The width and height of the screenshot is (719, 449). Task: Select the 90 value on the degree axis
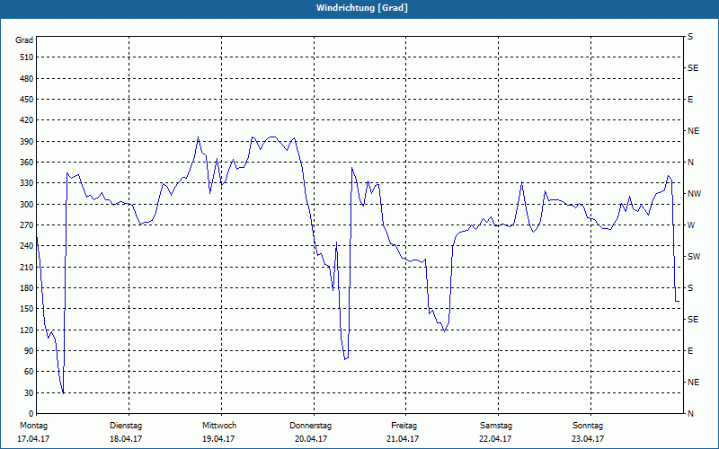click(29, 351)
